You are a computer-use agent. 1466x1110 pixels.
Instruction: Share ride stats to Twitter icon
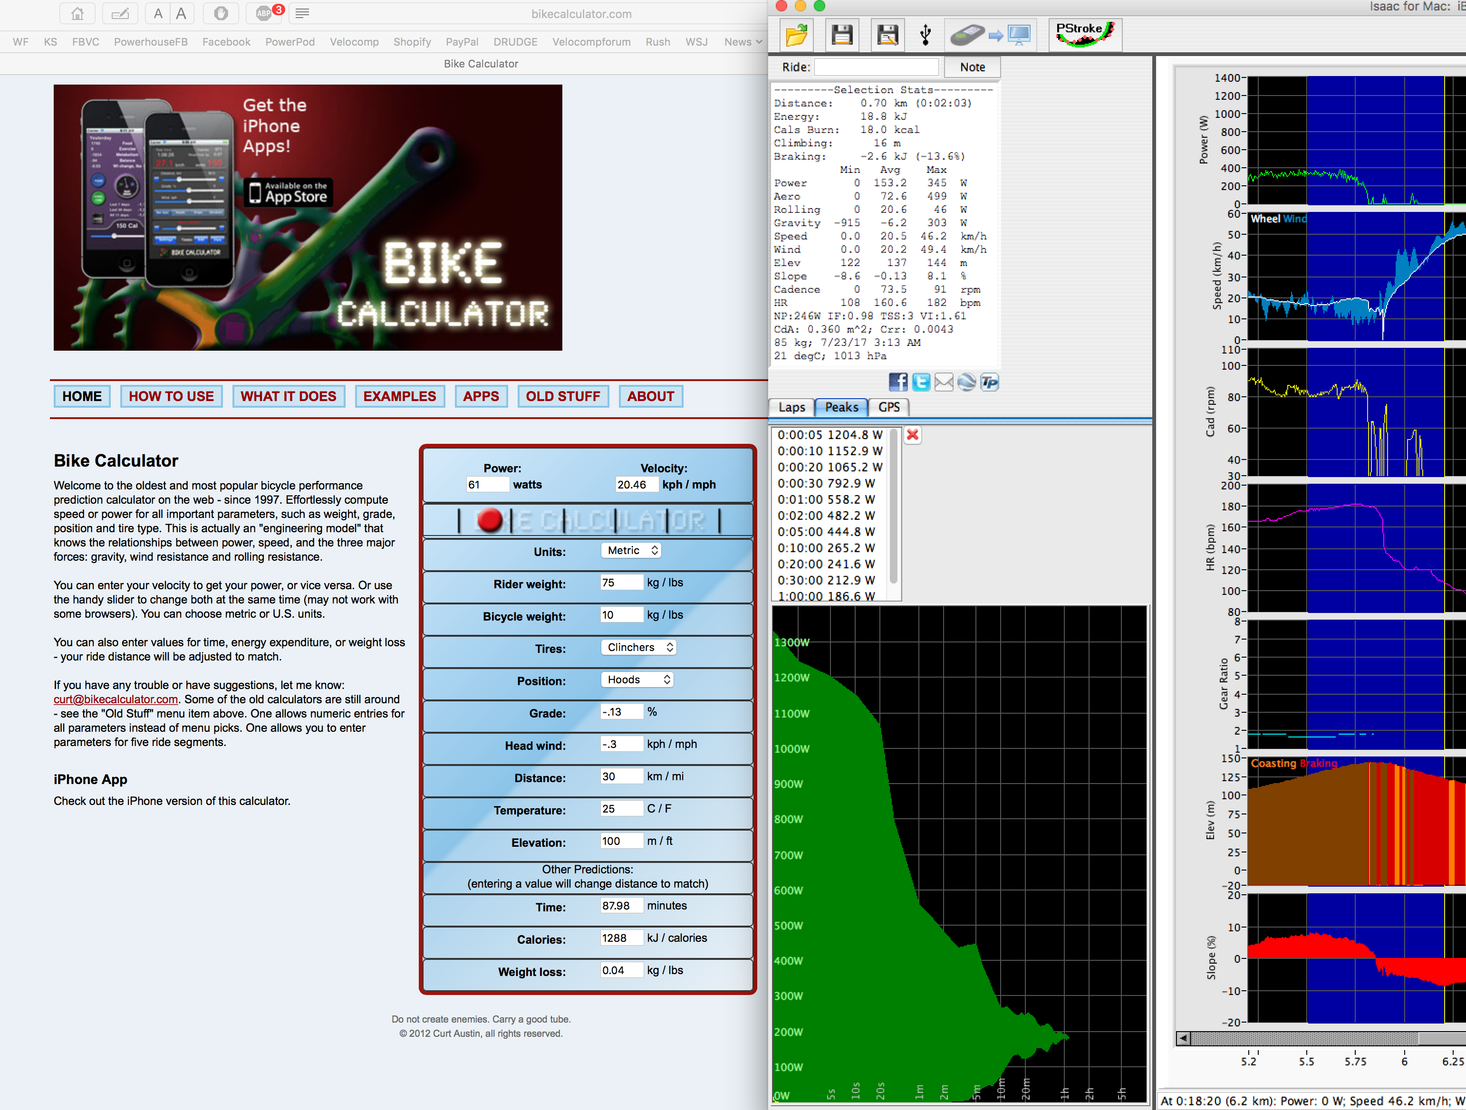(x=921, y=382)
